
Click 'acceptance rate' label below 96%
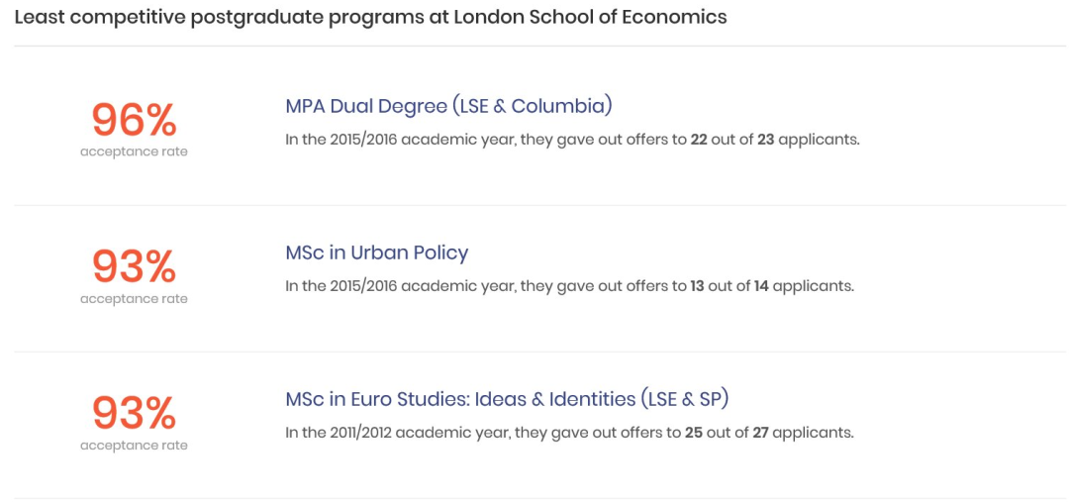(x=134, y=152)
